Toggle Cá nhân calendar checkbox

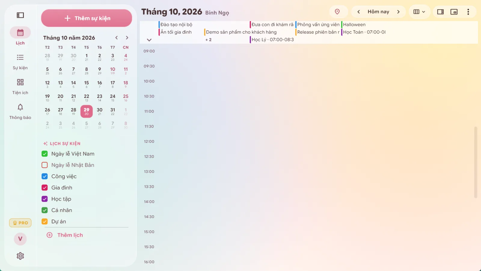pyautogui.click(x=44, y=210)
